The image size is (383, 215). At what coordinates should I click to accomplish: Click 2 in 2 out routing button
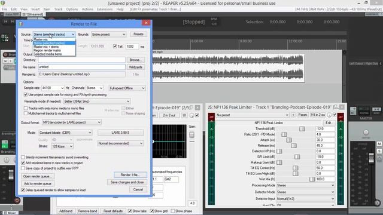click(169, 115)
